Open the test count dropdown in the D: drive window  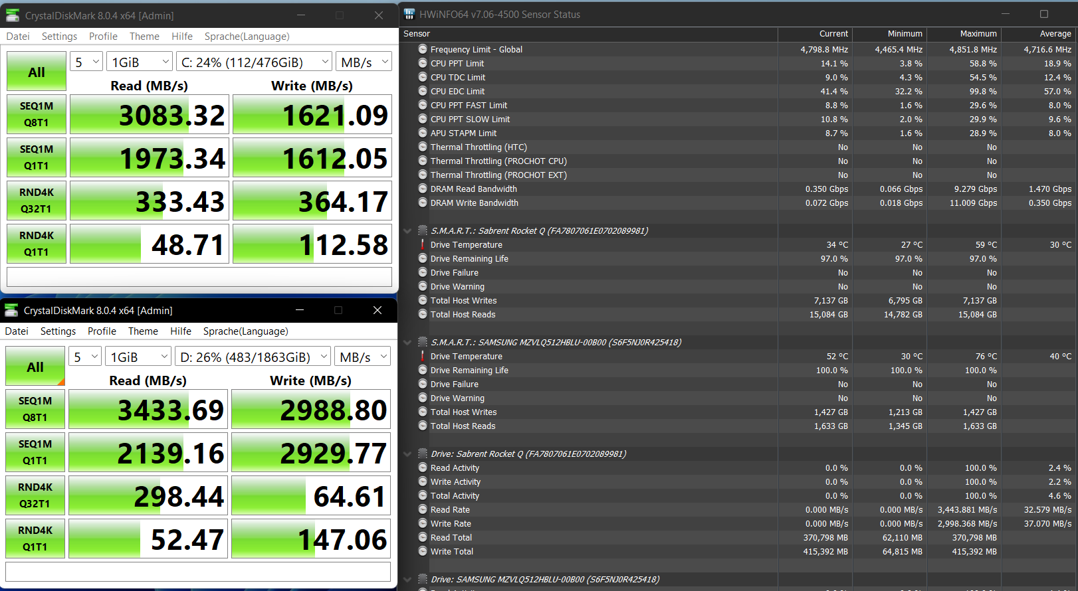(85, 357)
